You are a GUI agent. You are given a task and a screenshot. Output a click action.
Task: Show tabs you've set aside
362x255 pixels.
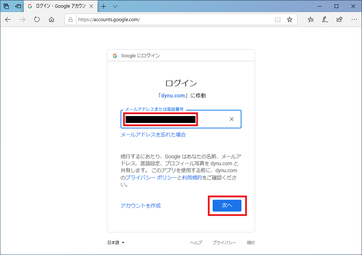tap(6, 6)
